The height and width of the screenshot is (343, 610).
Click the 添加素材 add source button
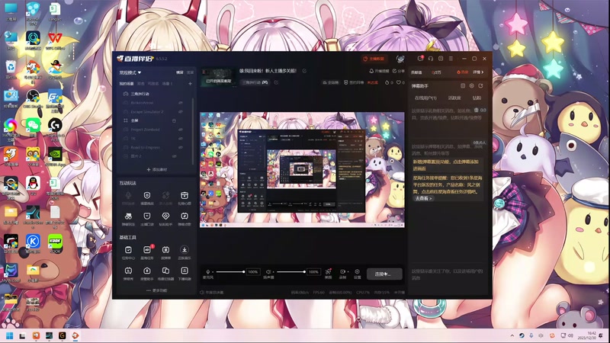(157, 169)
